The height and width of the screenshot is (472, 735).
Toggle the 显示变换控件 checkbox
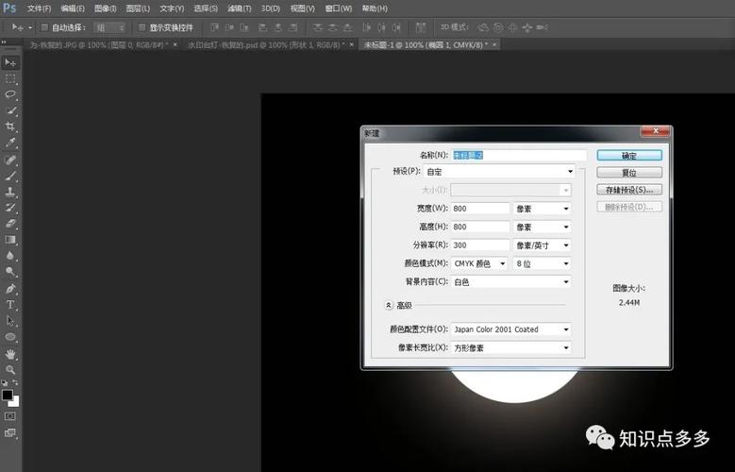(x=142, y=27)
